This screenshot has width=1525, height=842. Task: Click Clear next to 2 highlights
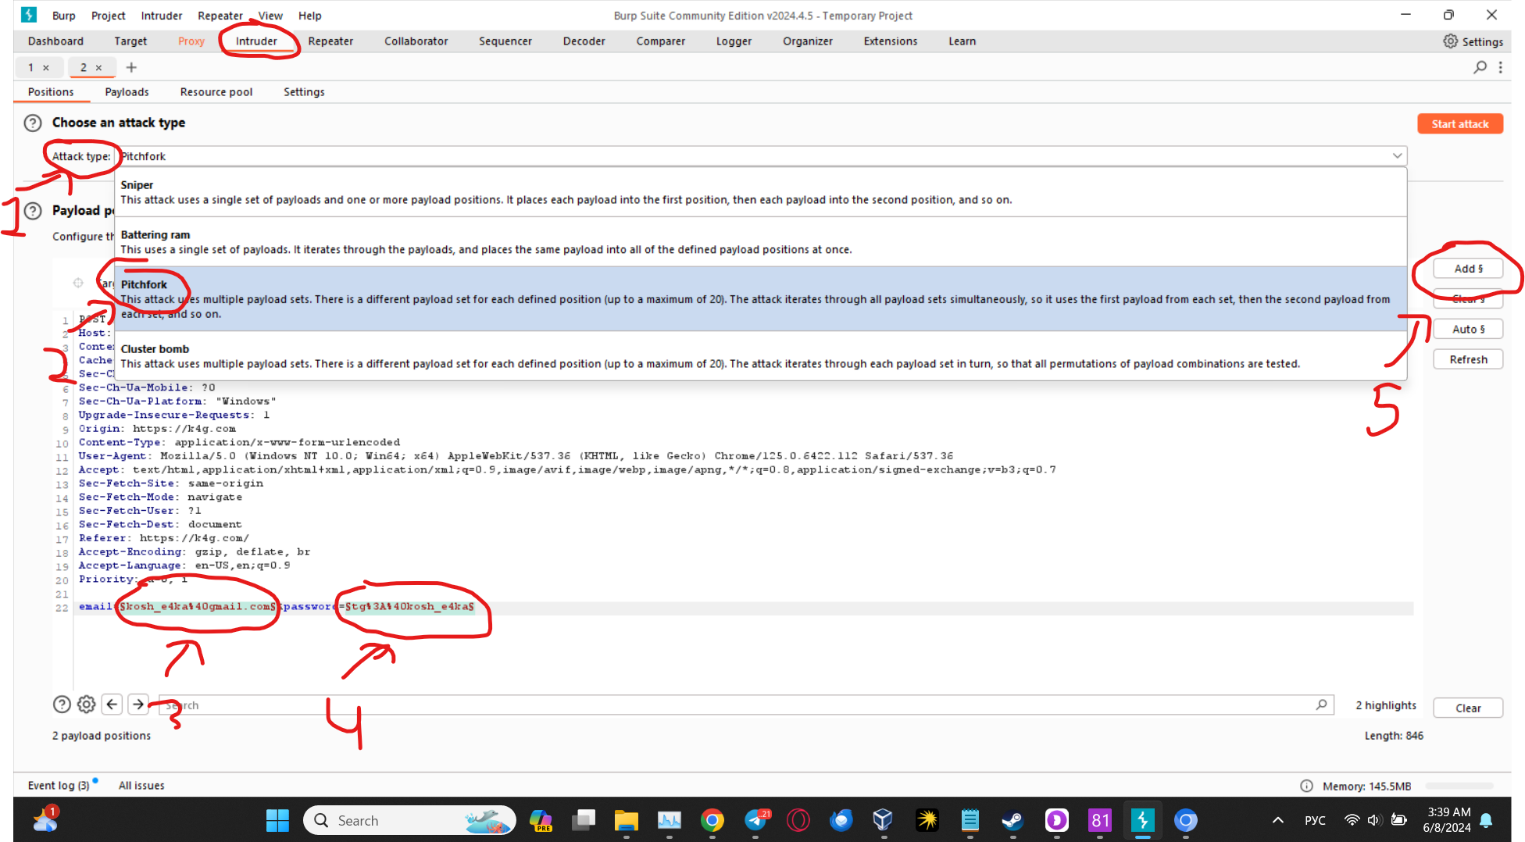click(x=1469, y=708)
